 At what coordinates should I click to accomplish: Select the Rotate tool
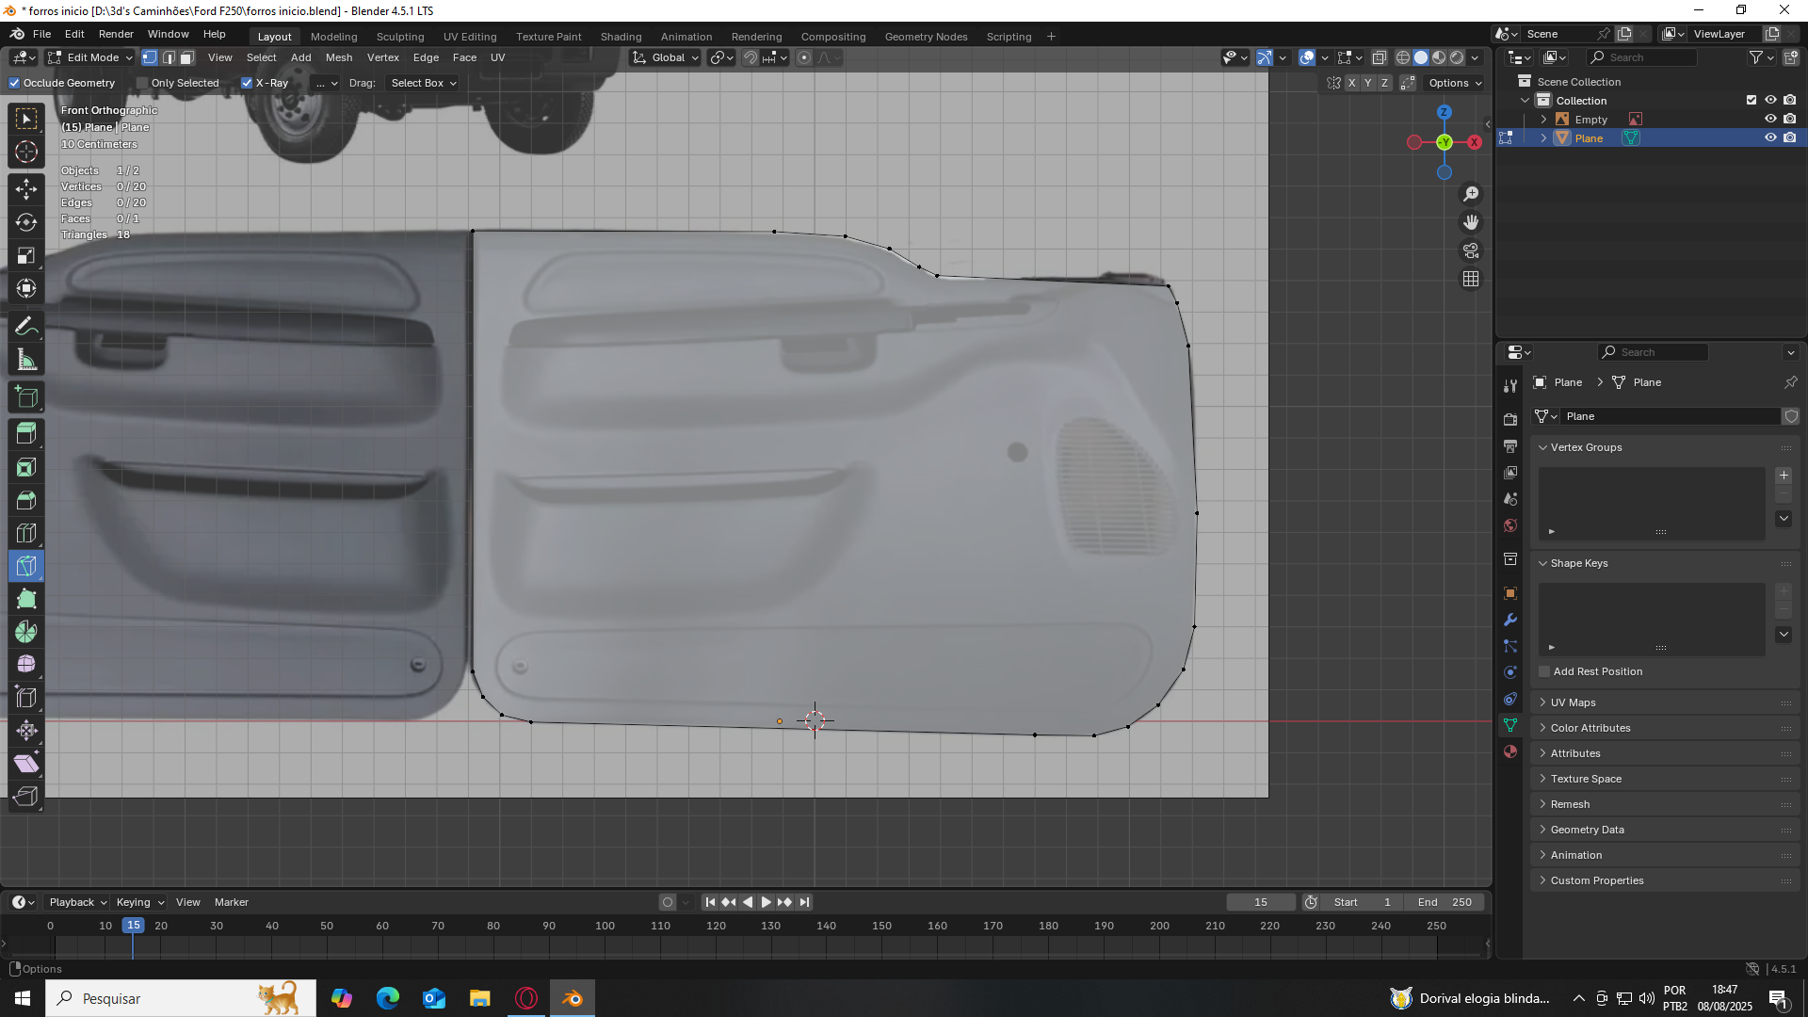pyautogui.click(x=26, y=222)
